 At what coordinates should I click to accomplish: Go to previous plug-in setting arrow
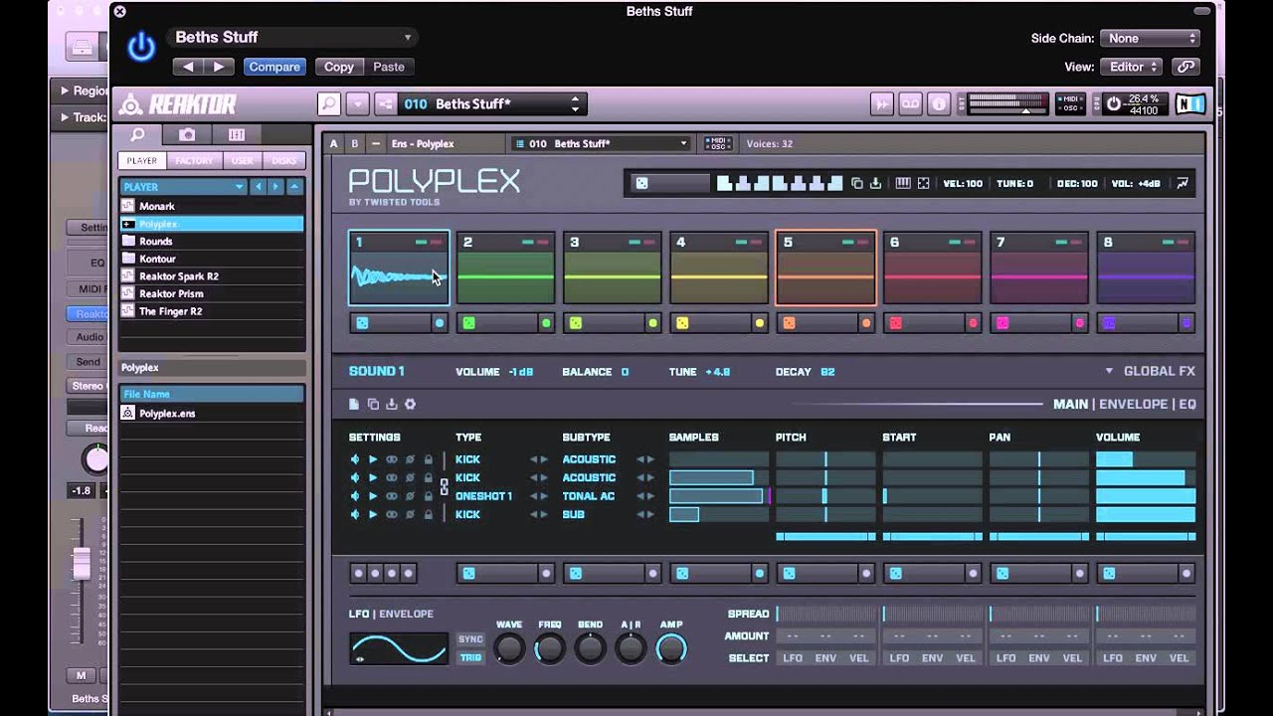click(x=188, y=67)
